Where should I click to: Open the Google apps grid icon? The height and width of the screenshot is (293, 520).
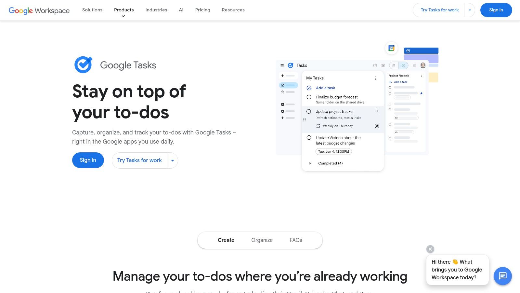point(414,65)
